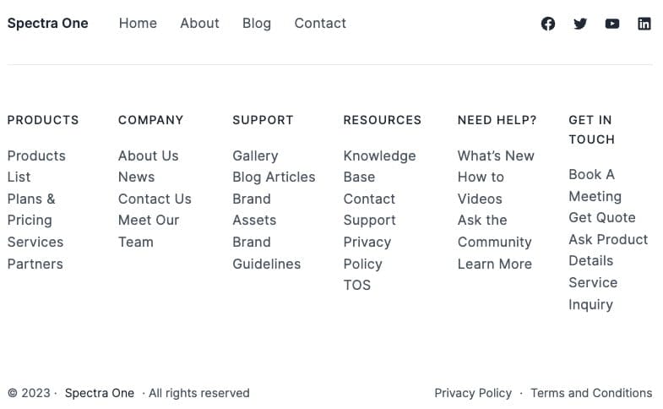Open the TOS link under Resources
The width and height of the screenshot is (663, 409).
356,286
